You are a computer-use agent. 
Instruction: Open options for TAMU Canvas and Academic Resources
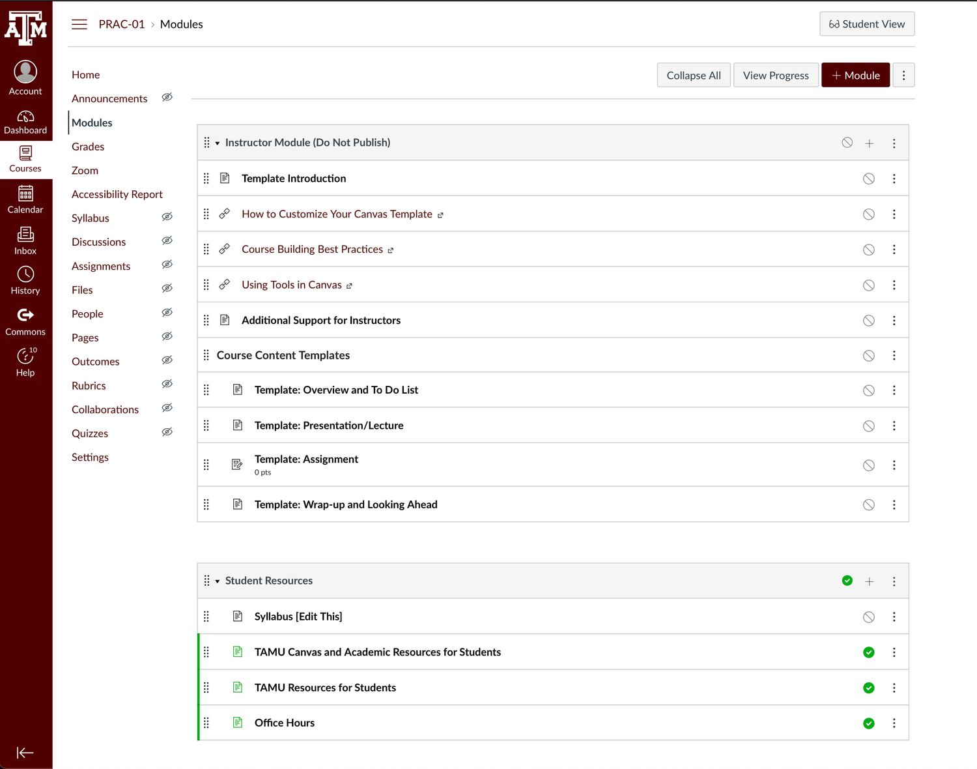(x=894, y=652)
